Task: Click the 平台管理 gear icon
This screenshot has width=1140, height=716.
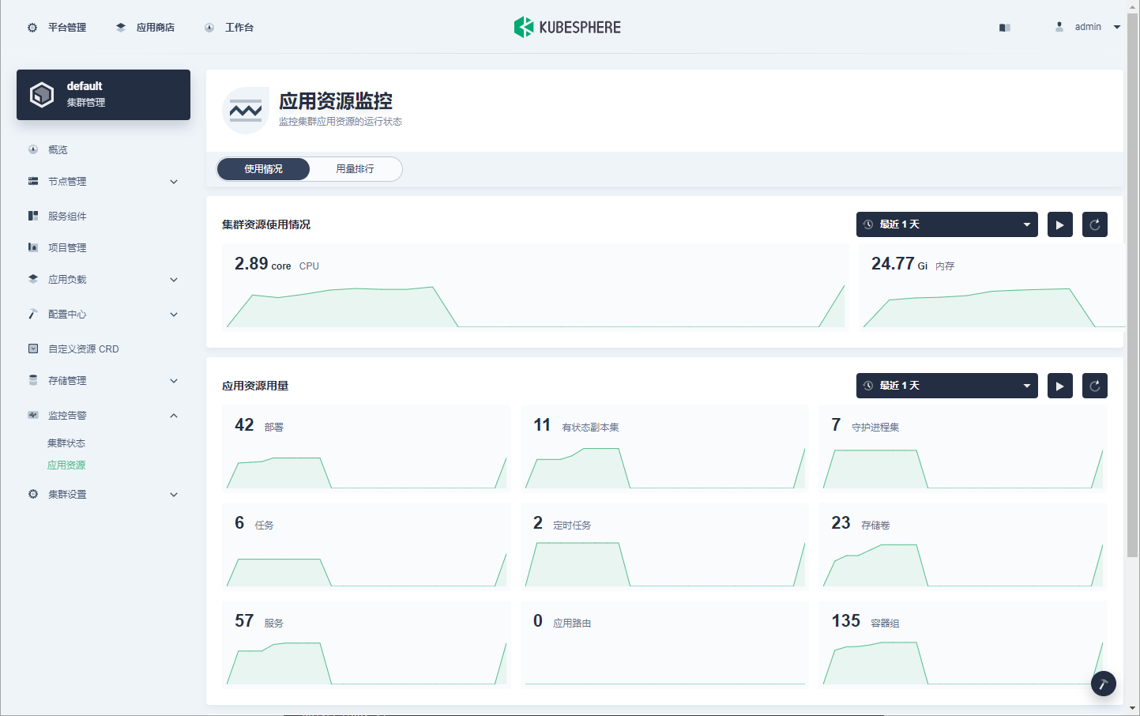Action: click(x=32, y=28)
